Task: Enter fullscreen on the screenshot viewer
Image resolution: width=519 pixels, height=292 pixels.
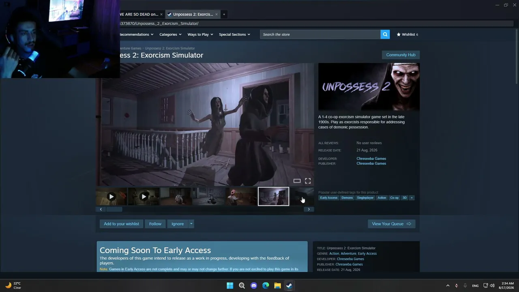Action: [x=308, y=181]
